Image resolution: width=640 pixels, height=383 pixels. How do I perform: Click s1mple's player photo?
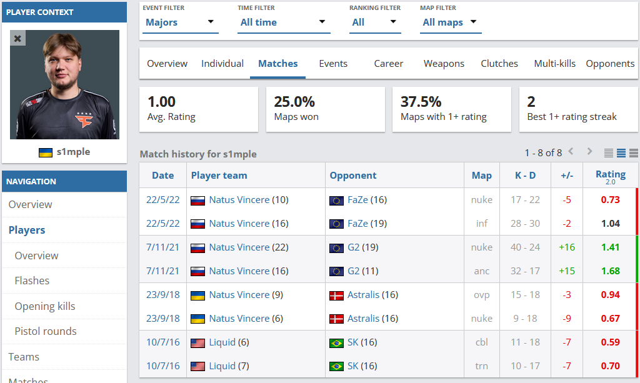[x=64, y=84]
